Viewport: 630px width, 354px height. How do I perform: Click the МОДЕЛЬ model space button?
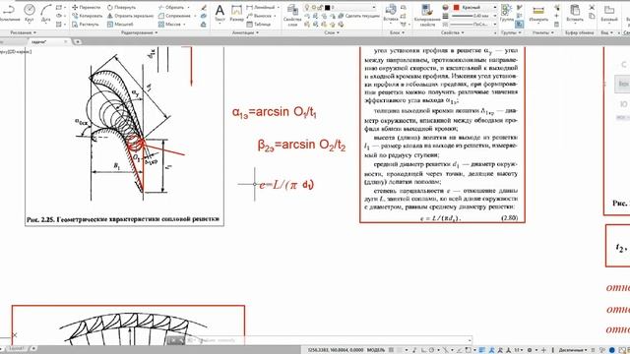click(376, 350)
